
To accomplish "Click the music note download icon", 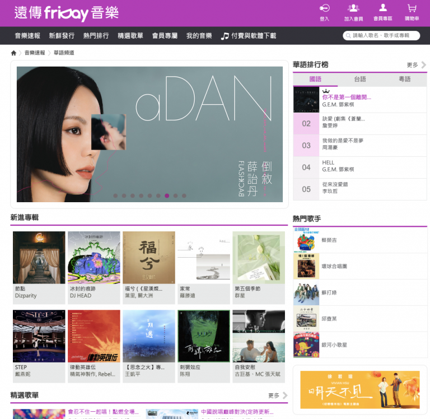I will (x=225, y=36).
